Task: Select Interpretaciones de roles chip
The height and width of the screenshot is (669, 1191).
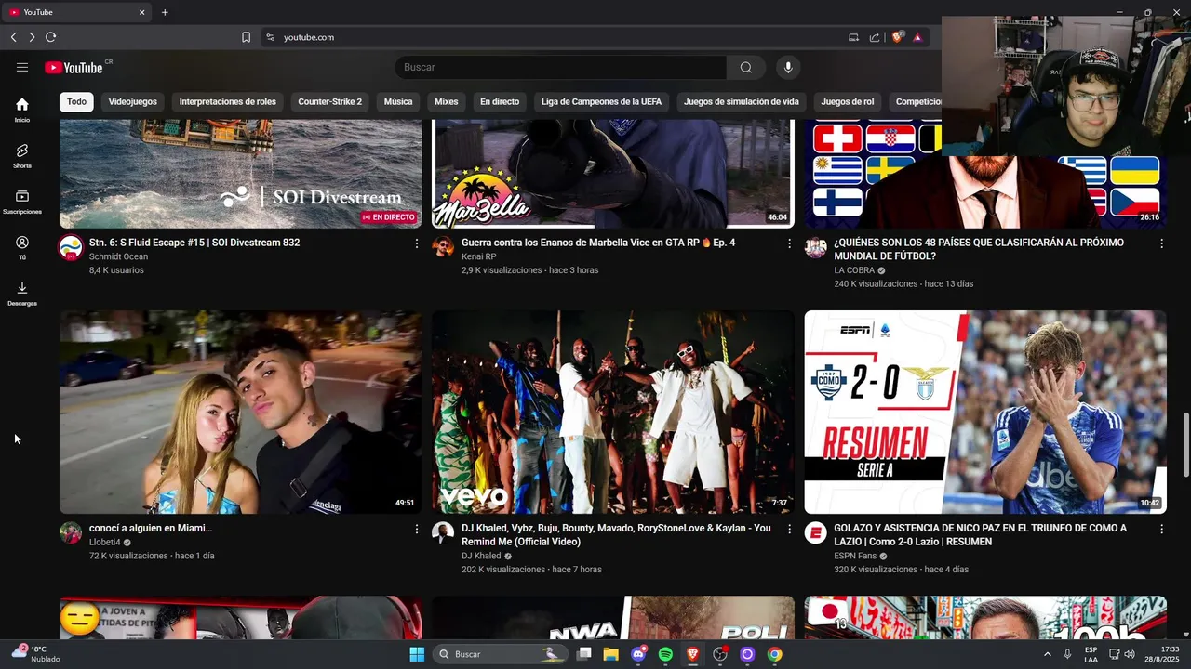Action: [x=228, y=101]
